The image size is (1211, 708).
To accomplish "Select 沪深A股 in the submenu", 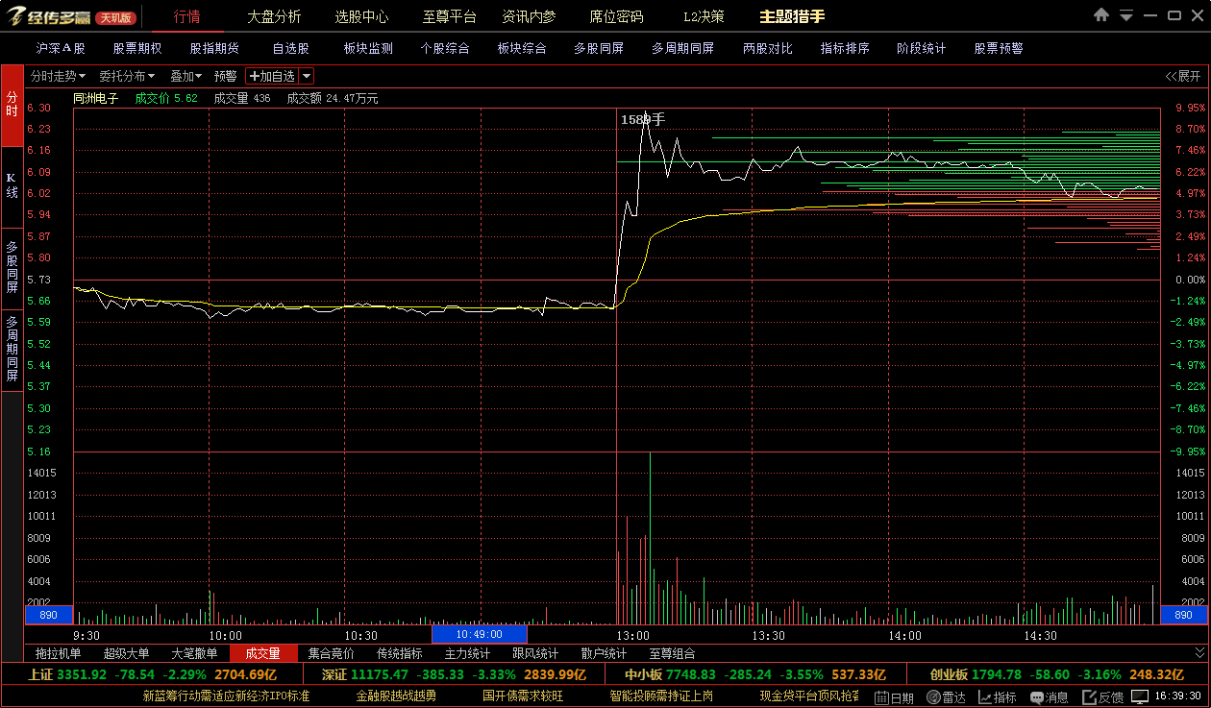I will 61,48.
